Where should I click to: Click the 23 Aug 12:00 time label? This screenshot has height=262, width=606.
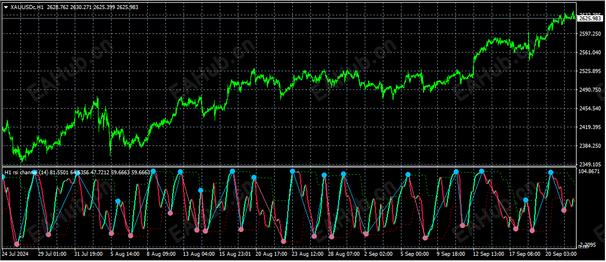(x=308, y=254)
